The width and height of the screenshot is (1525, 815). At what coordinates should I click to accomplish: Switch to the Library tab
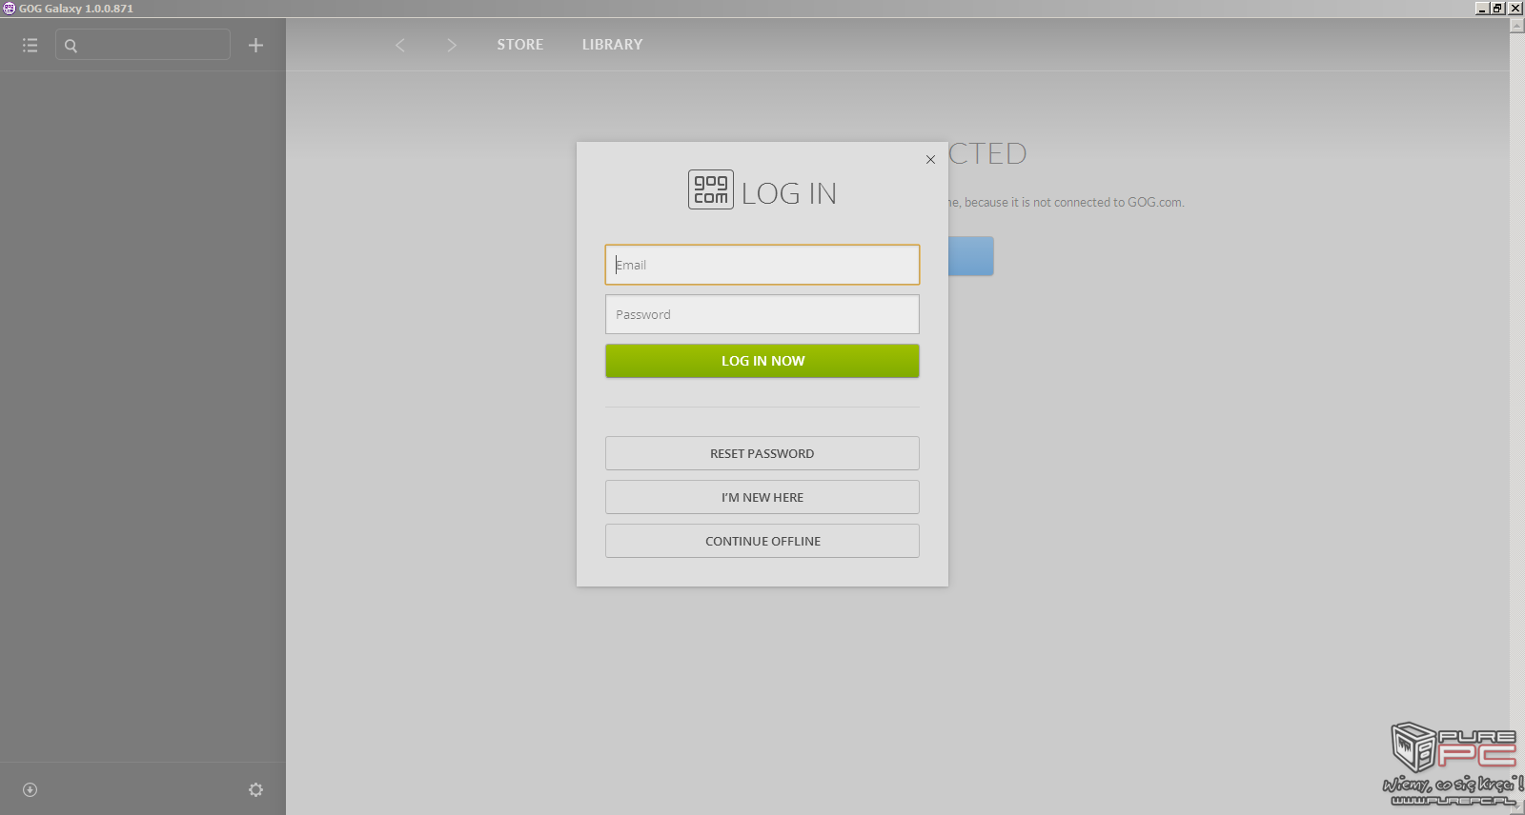612,45
